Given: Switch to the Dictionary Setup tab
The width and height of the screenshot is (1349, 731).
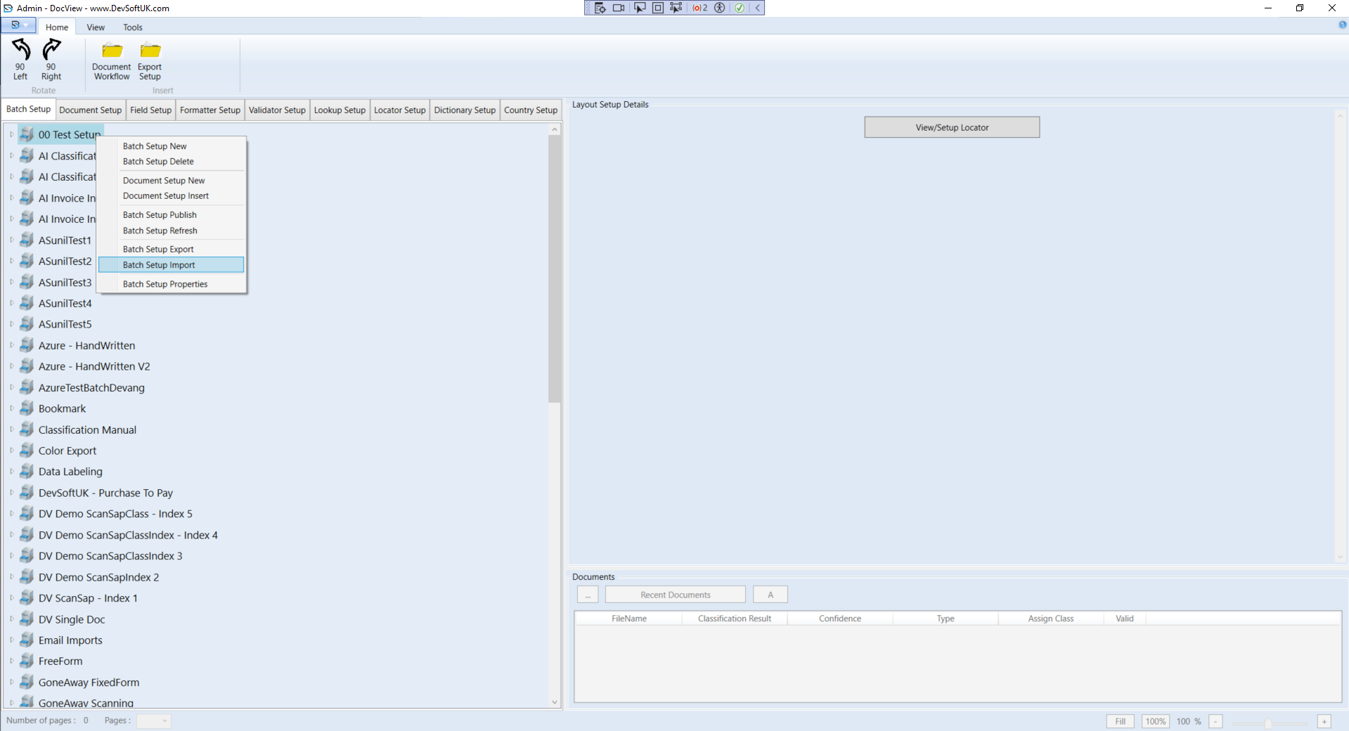Looking at the screenshot, I should tap(465, 110).
